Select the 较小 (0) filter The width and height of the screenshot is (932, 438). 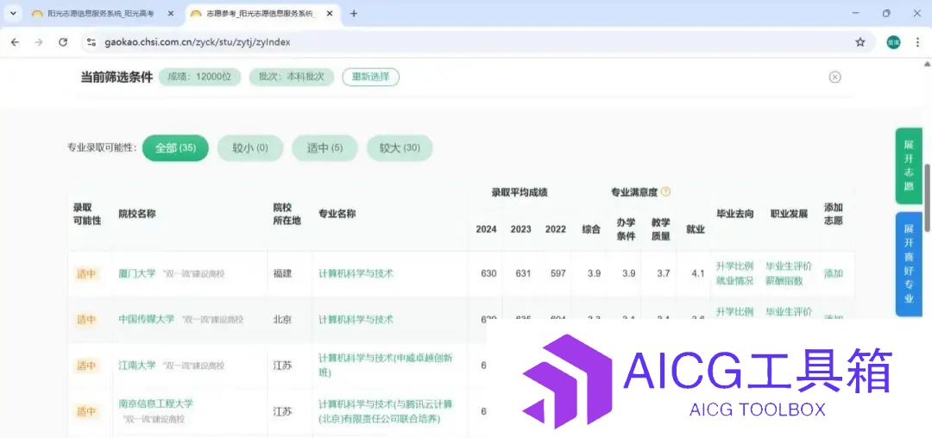[x=250, y=147]
